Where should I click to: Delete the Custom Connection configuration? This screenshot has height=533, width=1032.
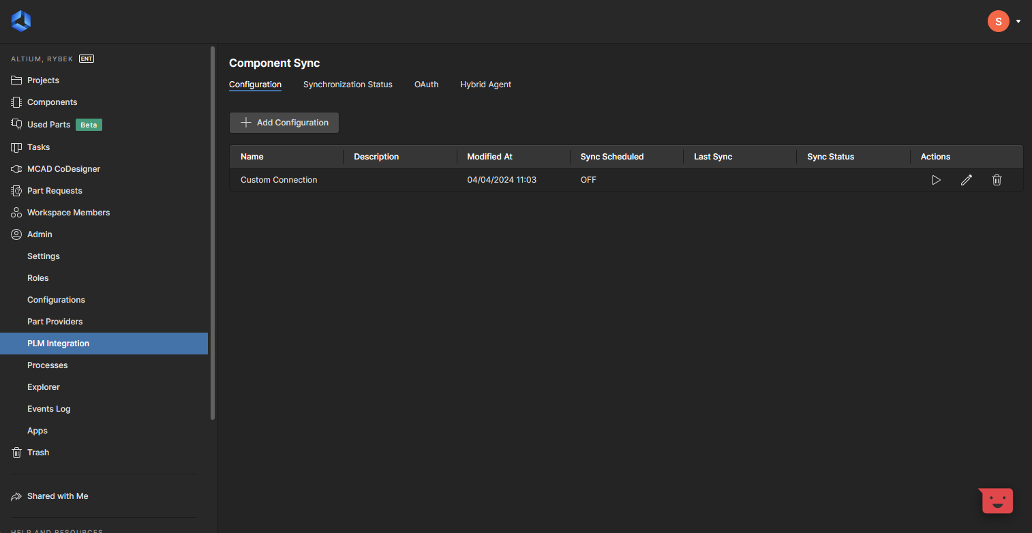[997, 180]
